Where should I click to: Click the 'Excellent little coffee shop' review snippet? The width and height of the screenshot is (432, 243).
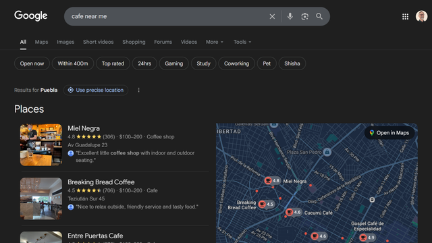(135, 157)
